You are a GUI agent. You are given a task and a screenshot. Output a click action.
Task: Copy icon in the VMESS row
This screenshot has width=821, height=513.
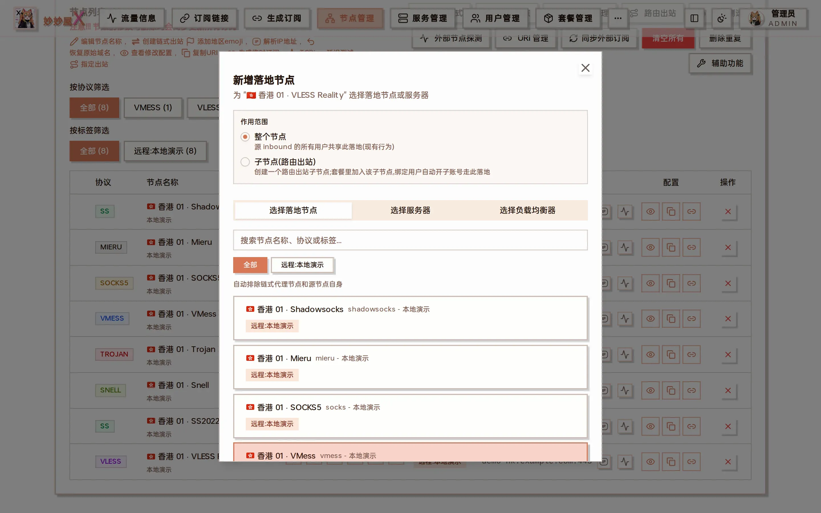[671, 319]
